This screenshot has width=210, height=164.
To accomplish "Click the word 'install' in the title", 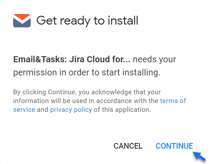I will [123, 20].
